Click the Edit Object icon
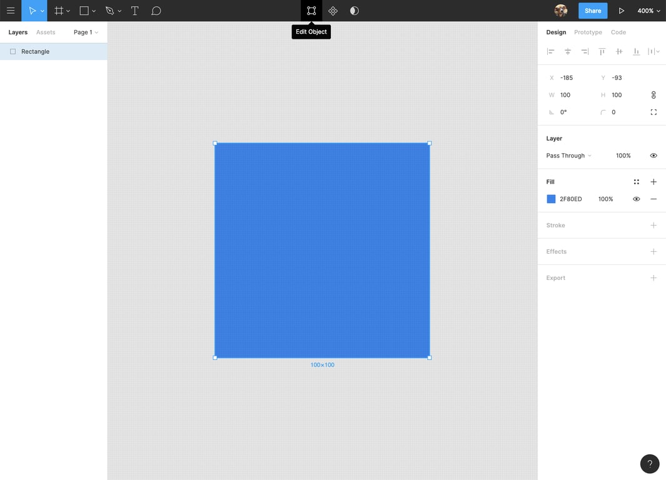 (x=311, y=11)
